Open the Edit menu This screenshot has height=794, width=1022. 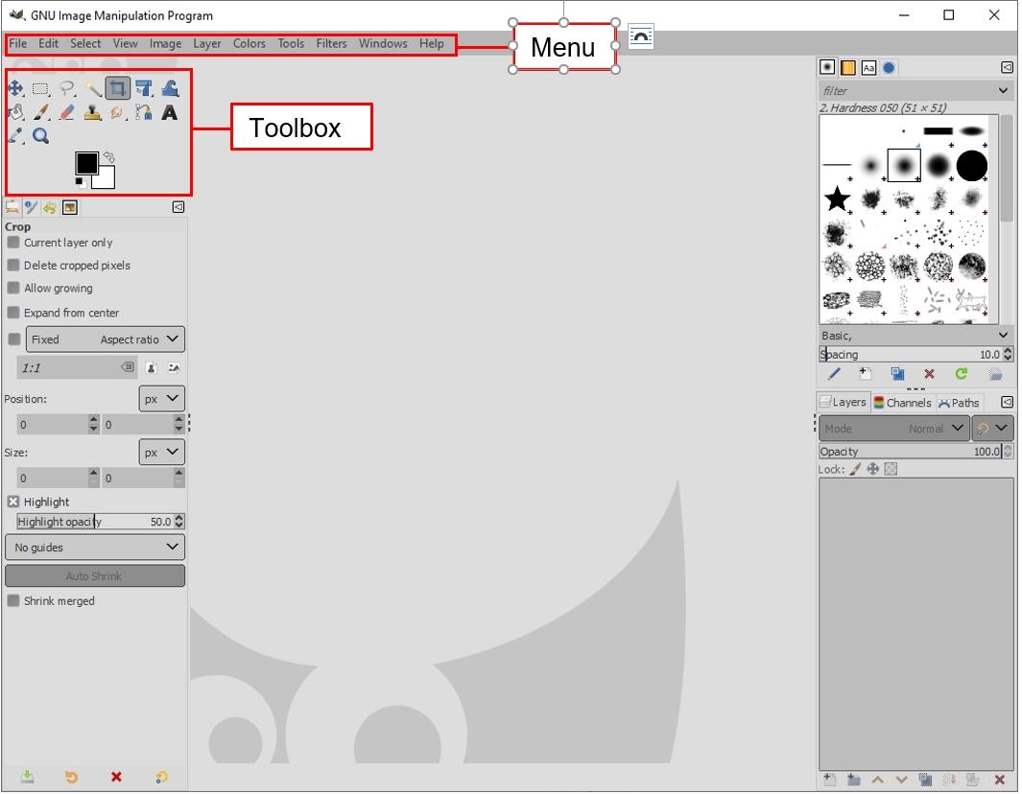pyautogui.click(x=48, y=44)
